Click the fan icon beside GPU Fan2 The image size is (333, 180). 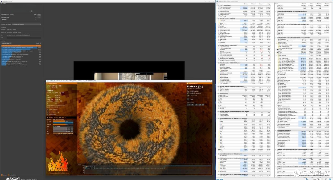[277, 51]
